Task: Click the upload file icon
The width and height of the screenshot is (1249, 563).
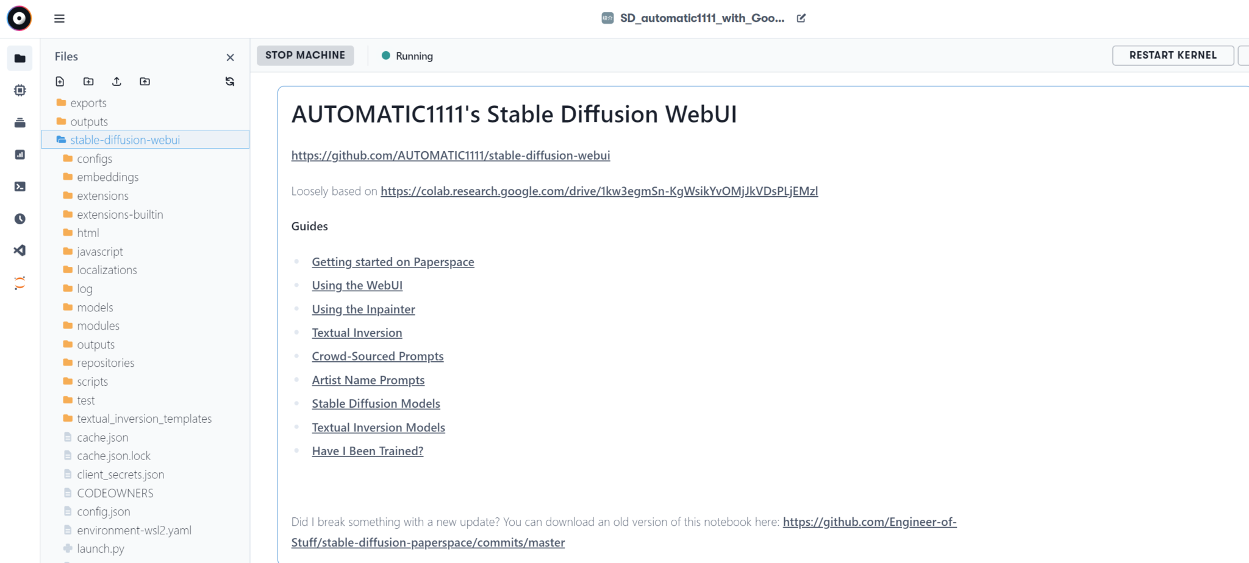Action: click(x=116, y=82)
